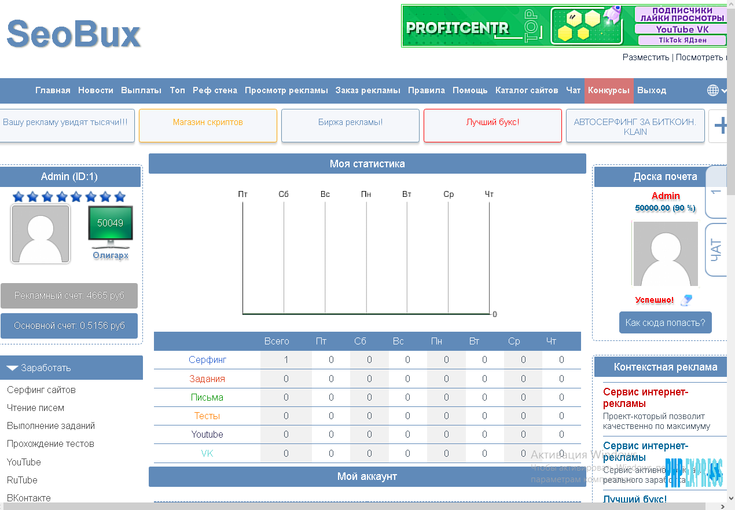Open the "Новости" menu item

coord(95,90)
